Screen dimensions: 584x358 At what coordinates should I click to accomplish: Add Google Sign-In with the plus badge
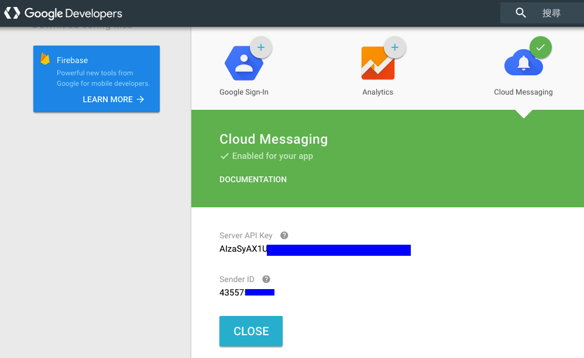point(261,47)
